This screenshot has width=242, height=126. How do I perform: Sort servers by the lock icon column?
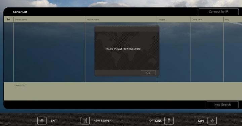8,19
